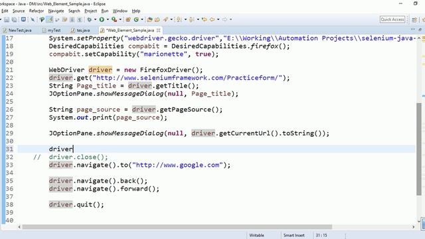This screenshot has height=239, width=425.
Task: Click the Forward navigation arrow icon
Action: coord(224,19)
